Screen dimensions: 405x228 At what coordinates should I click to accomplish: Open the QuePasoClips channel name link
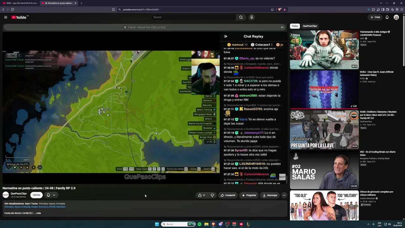pyautogui.click(x=19, y=193)
